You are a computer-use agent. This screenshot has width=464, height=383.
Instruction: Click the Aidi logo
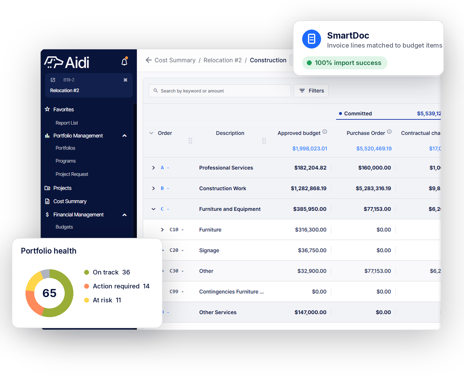tap(67, 62)
